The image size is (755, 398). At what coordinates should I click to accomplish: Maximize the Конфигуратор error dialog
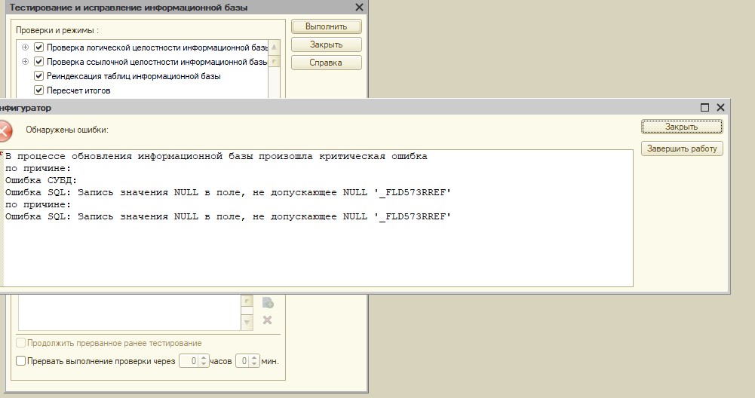[x=705, y=108]
